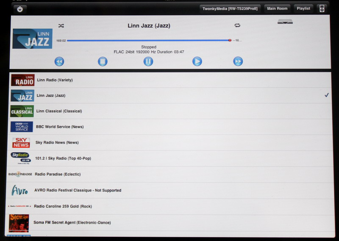The width and height of the screenshot is (339, 241).
Task: Click the track progress slider
Action: coord(148,41)
